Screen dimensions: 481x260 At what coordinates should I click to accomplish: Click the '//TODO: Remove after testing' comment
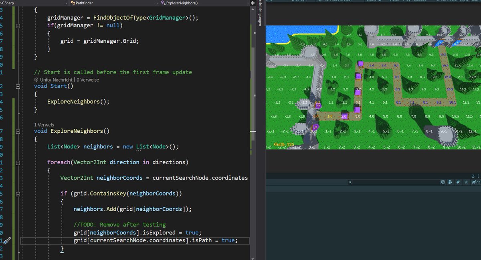click(x=119, y=225)
